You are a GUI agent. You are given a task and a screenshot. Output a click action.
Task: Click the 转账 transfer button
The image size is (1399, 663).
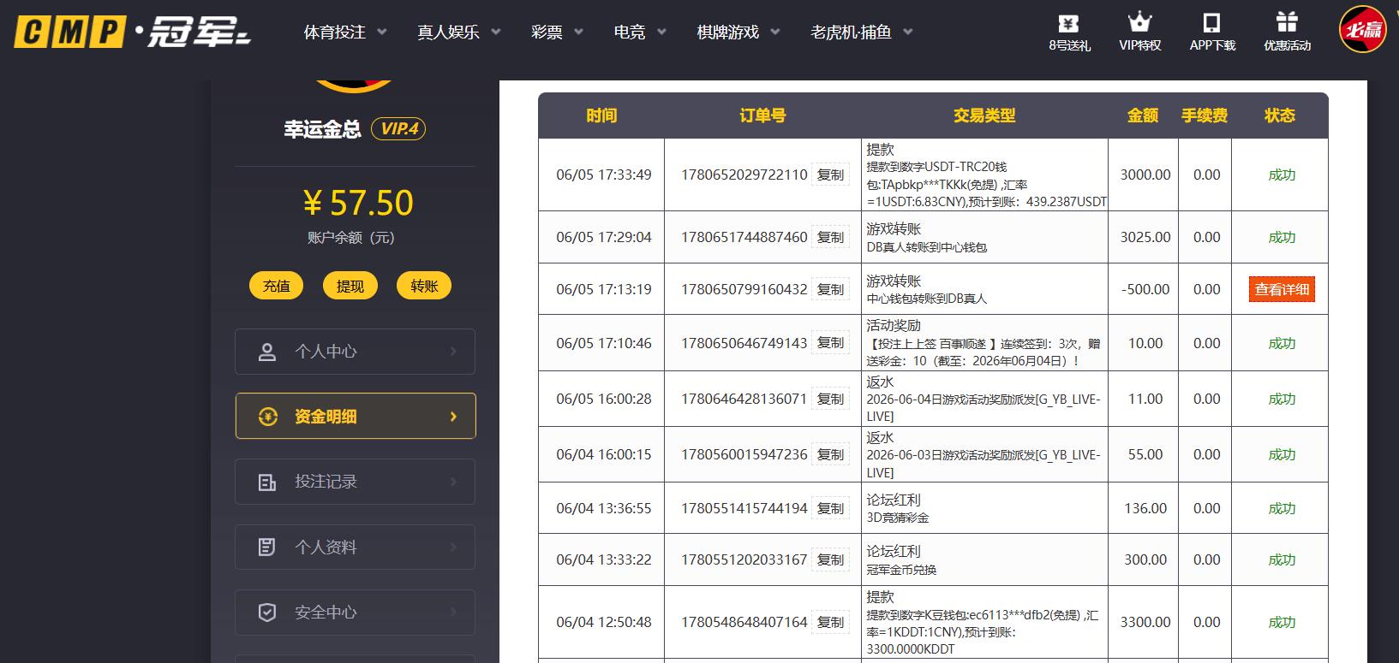(x=424, y=286)
